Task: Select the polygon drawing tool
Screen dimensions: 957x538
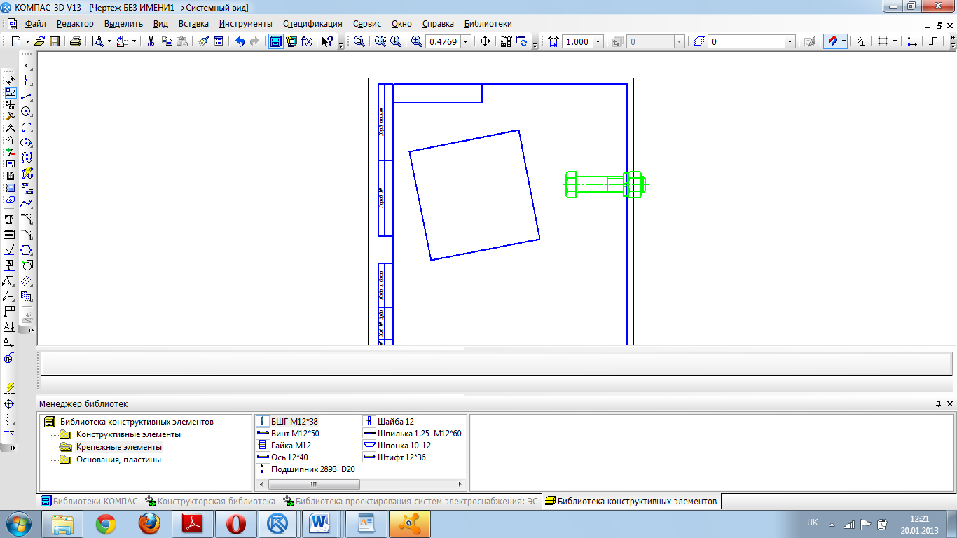Action: click(27, 250)
